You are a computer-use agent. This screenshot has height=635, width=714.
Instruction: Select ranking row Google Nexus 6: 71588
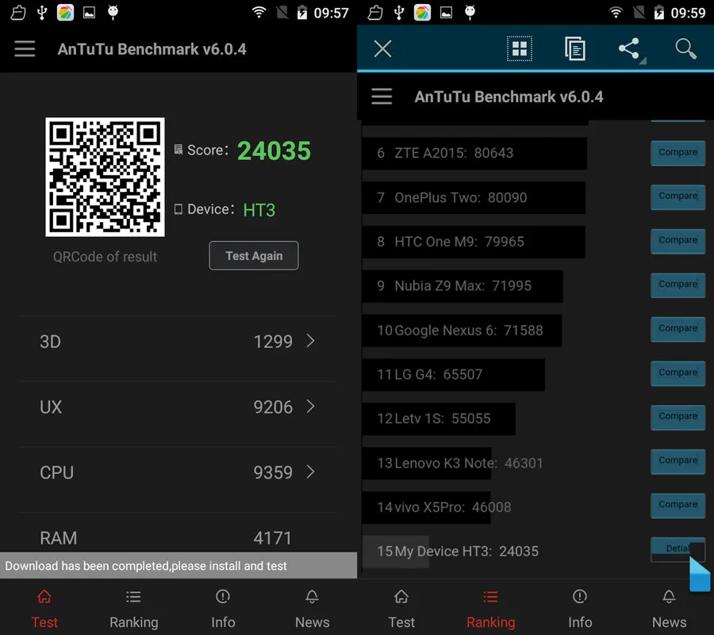point(463,330)
